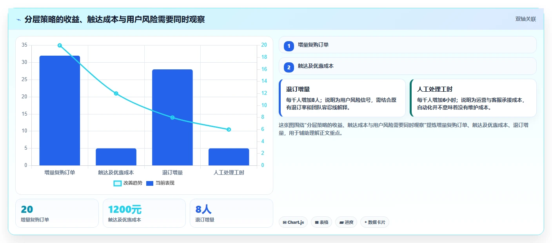Click the left axis value 35
Screen dimensions: 552x243
[x=24, y=45]
